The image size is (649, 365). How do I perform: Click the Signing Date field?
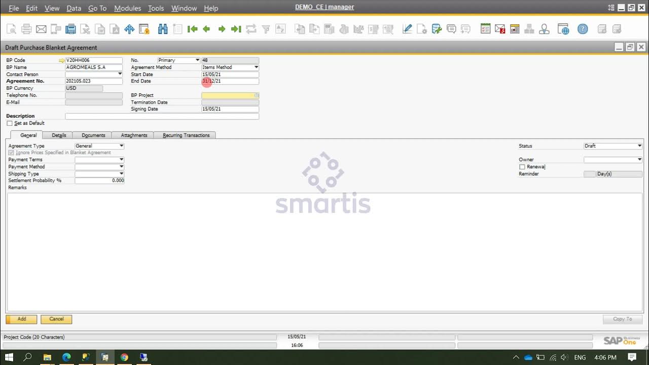coord(230,109)
